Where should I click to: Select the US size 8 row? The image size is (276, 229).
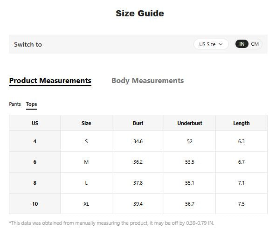(138, 183)
